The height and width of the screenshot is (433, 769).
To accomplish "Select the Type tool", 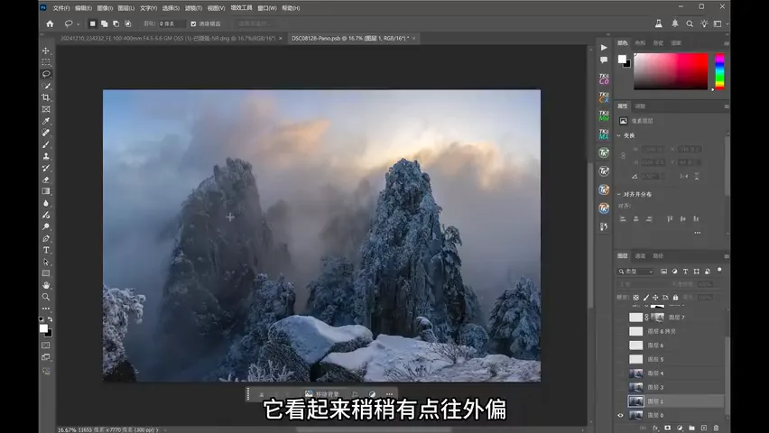I will pos(46,250).
